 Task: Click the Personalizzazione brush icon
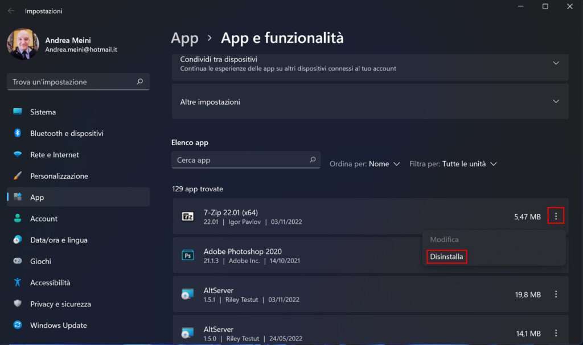18,176
